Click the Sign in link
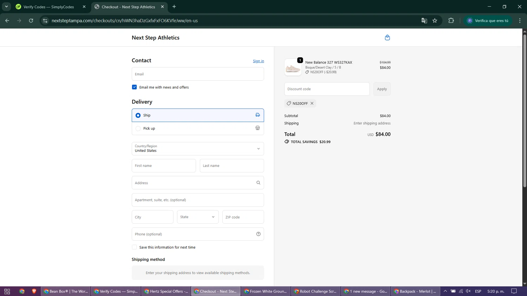Image resolution: width=527 pixels, height=296 pixels. point(258,61)
